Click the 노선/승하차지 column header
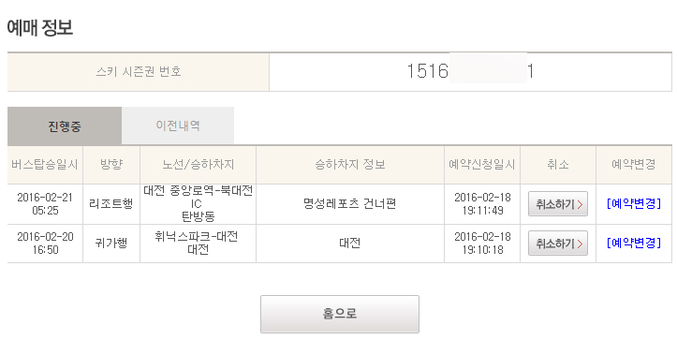Viewport: 677px width, 340px height. point(199,165)
